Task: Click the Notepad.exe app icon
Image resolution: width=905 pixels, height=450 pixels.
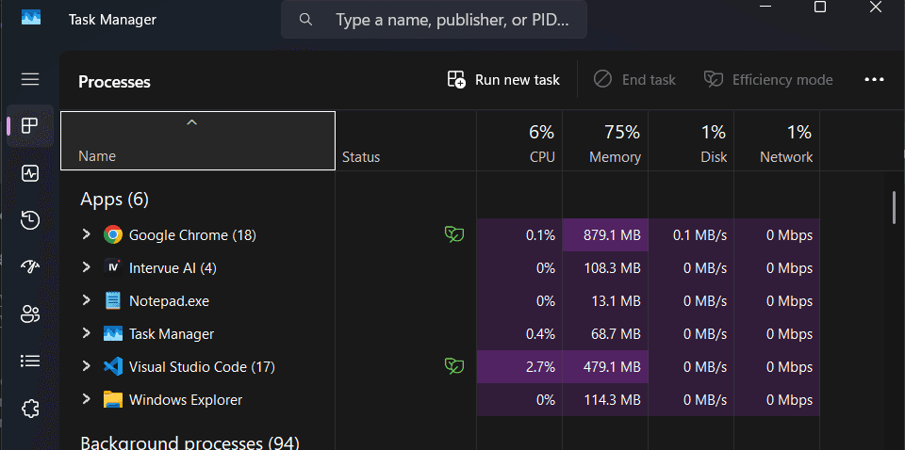Action: [113, 300]
